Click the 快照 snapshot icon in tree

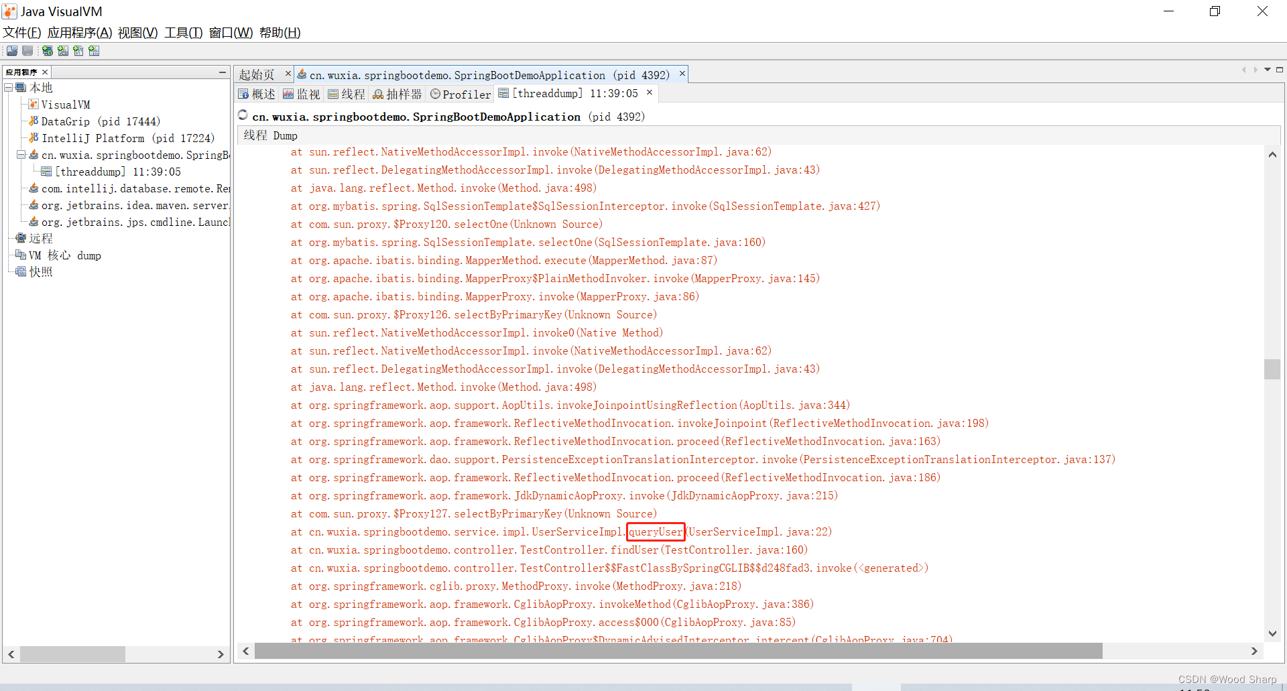click(x=21, y=271)
